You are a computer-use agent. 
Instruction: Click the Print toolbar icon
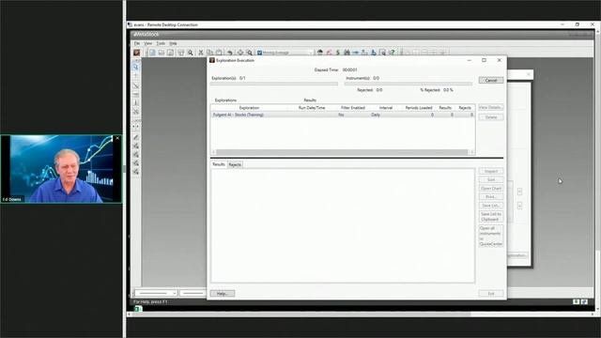pos(181,53)
